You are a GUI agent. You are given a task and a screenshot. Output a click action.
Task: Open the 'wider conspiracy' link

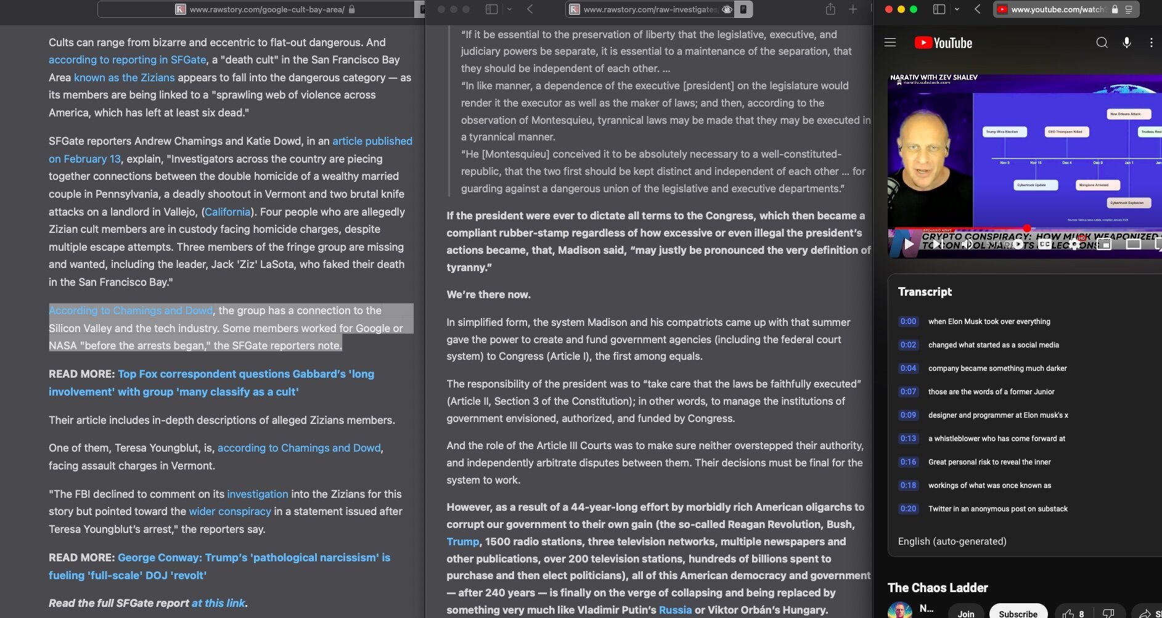pyautogui.click(x=230, y=511)
